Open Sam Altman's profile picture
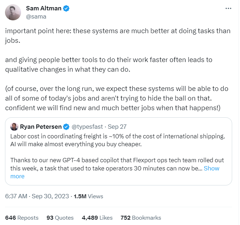The image size is (240, 225). [x=13, y=13]
